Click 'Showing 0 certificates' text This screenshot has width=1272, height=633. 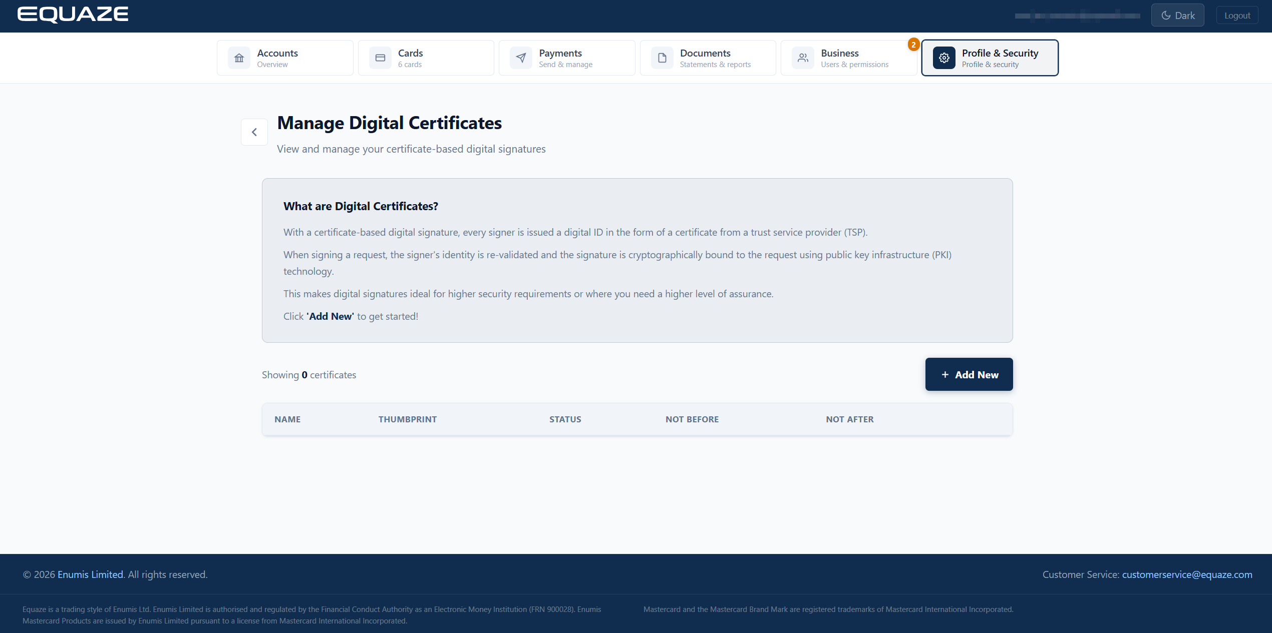pyautogui.click(x=309, y=375)
